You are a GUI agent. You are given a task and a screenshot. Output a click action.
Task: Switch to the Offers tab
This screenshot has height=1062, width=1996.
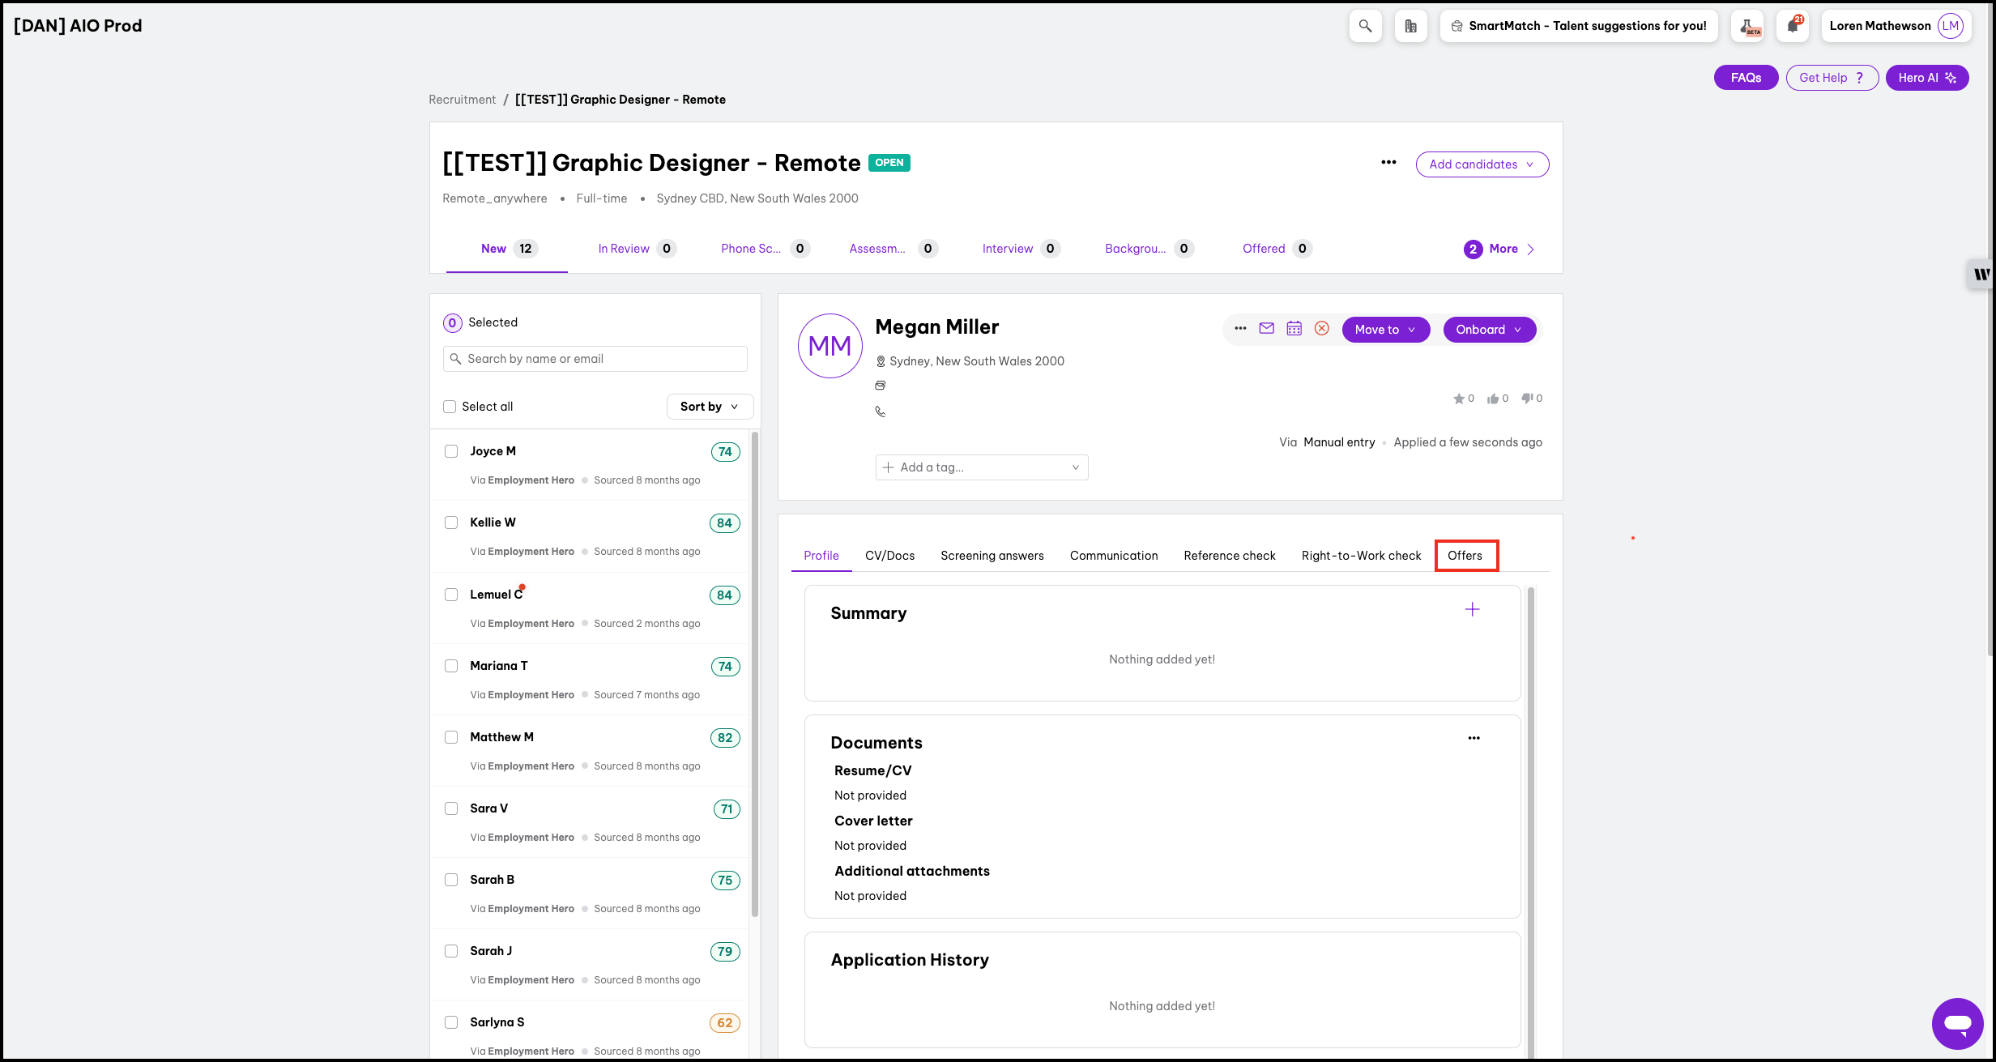[x=1465, y=556]
